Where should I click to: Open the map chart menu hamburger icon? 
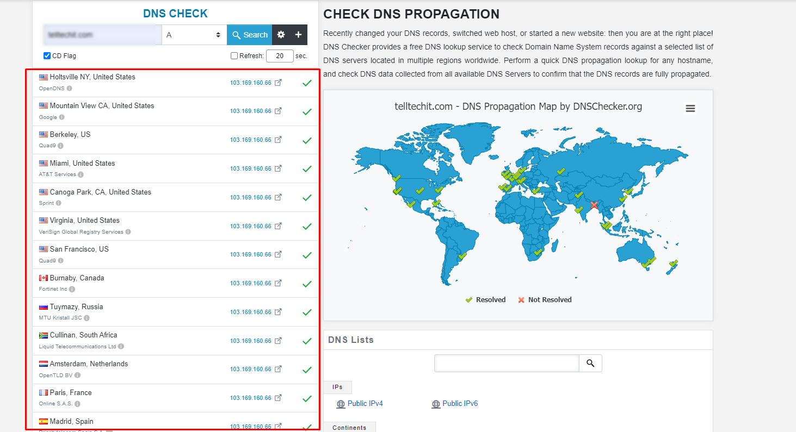point(690,108)
